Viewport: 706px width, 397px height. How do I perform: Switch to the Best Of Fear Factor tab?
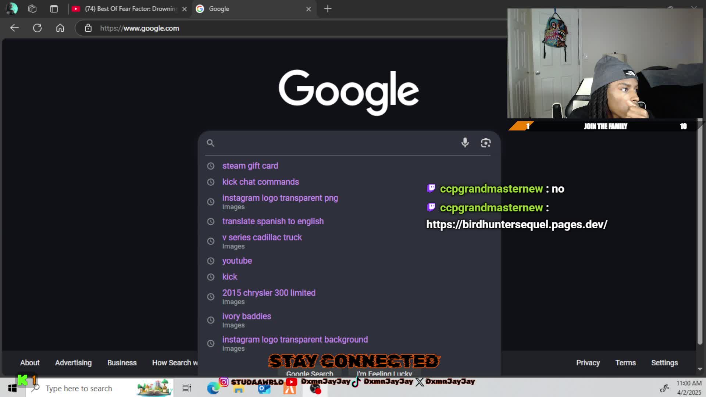pyautogui.click(x=129, y=9)
